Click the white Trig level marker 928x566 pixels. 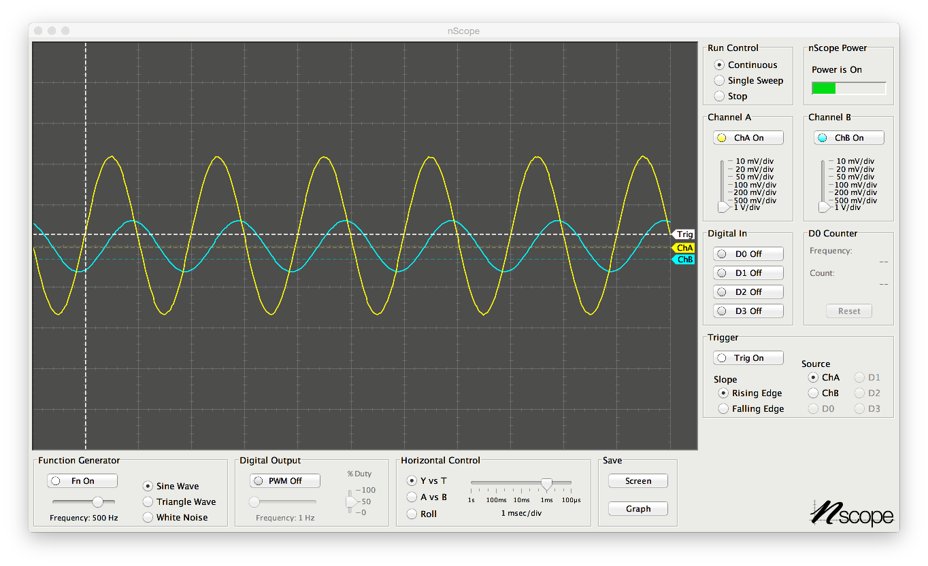coord(684,234)
